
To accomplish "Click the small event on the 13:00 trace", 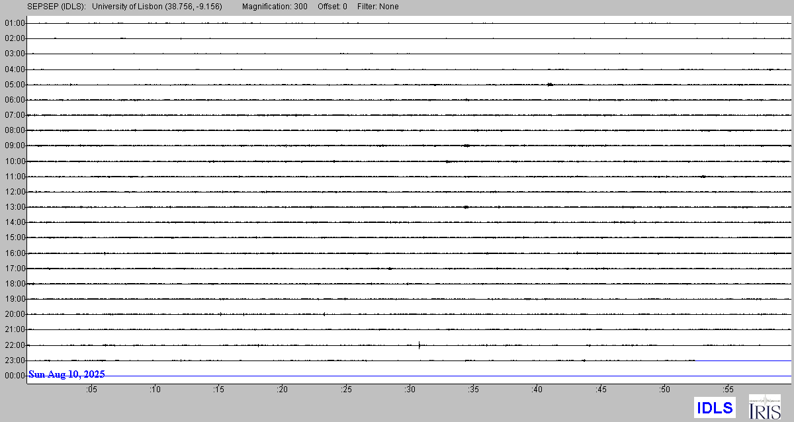I will [x=466, y=207].
